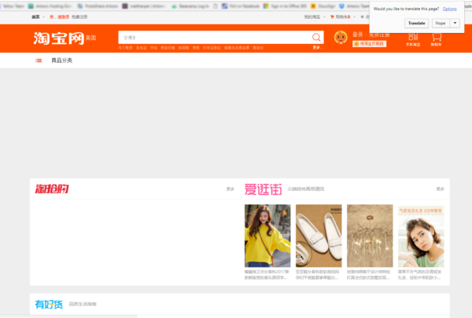The height and width of the screenshot is (318, 472).
Task: Click the star favorites icon in top bar
Action: (362, 16)
